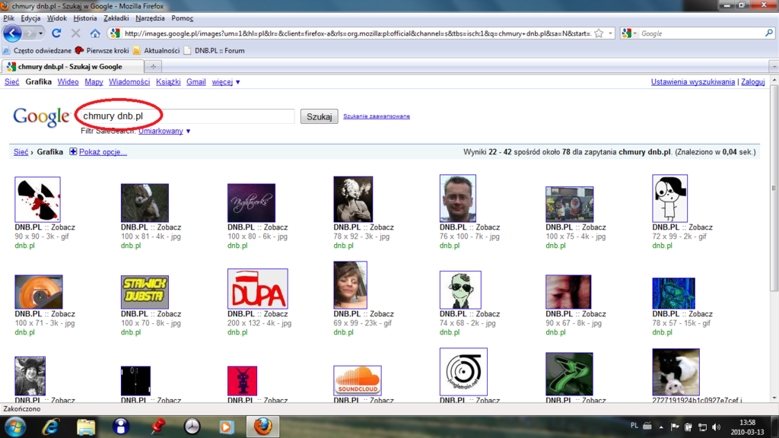Viewport: 779px width, 438px height.
Task: Open the SoundCloud logo thumbnail
Action: coord(358,380)
